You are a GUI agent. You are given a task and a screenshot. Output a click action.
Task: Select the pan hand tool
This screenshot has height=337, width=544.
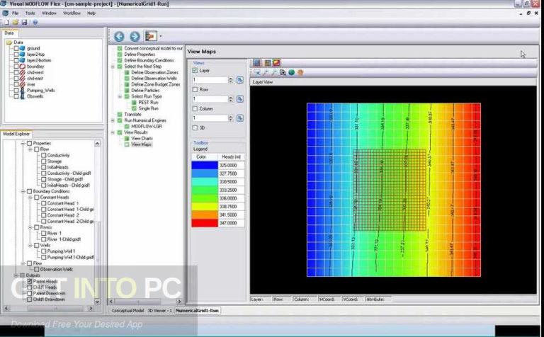coord(300,72)
